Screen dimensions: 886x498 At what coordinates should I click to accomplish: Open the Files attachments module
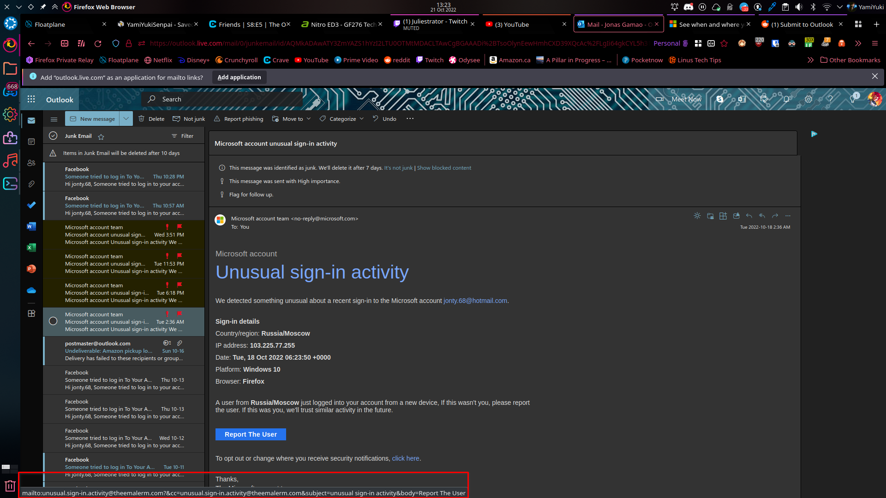point(31,184)
